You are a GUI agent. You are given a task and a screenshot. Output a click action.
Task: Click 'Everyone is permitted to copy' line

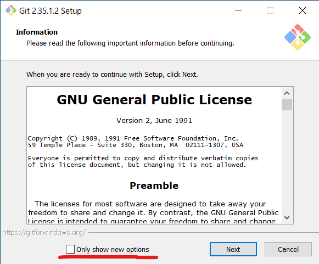143,158
